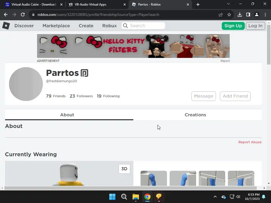Click the premium badge icon next to Parrtos
Viewport: 271px width, 203px height.
tap(84, 73)
